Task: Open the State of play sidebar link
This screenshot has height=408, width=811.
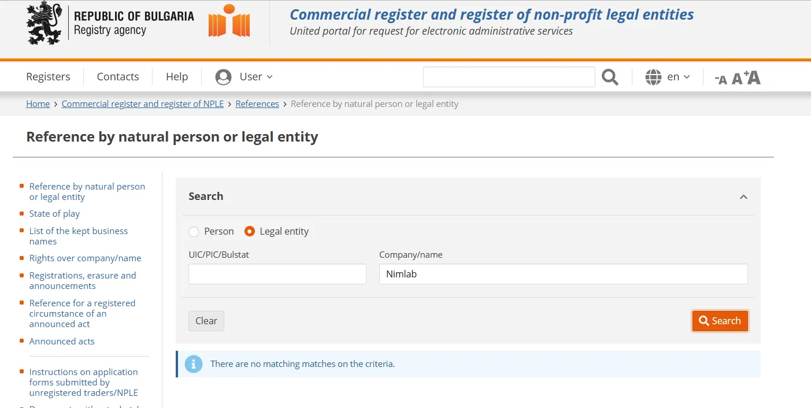Action: tap(54, 214)
